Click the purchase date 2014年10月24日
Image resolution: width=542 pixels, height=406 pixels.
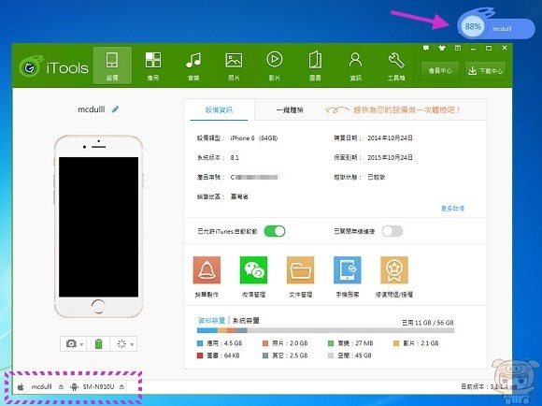[390, 138]
